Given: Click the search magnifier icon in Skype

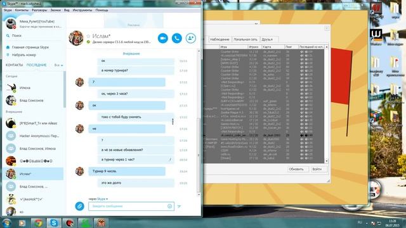Looking at the screenshot, I should (x=8, y=35).
